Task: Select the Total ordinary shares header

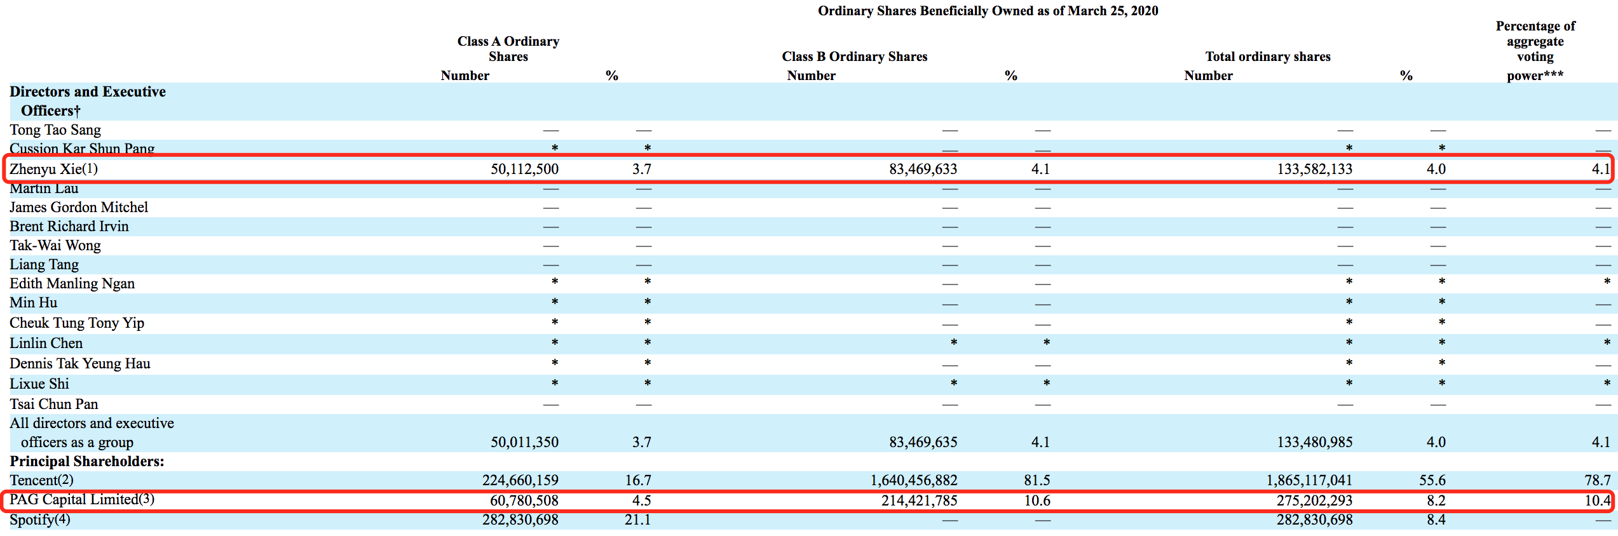Action: (1268, 57)
